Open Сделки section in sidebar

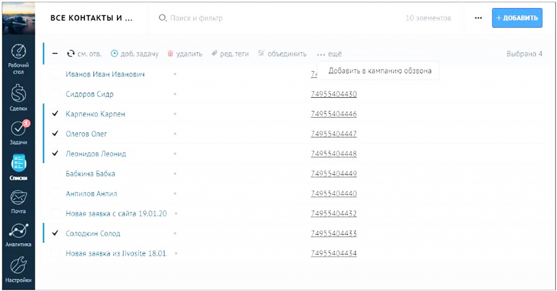[x=18, y=97]
